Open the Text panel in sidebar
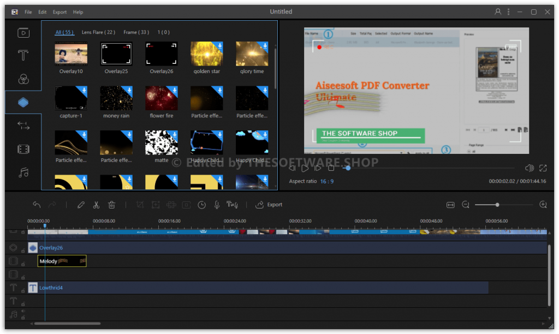 click(23, 56)
